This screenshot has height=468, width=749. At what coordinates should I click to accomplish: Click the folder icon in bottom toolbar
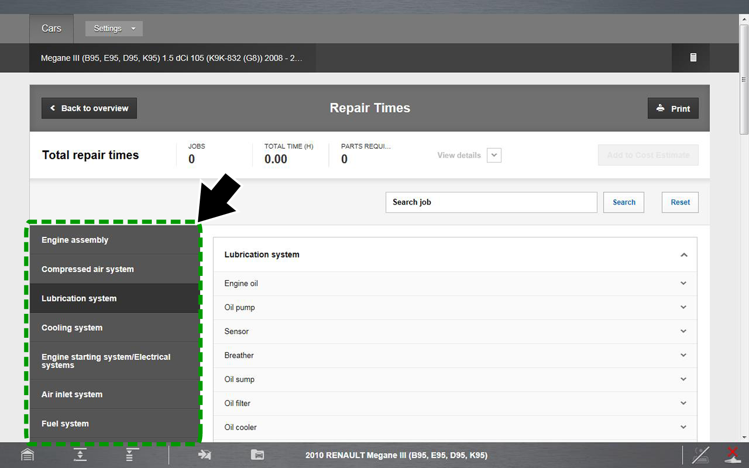[x=257, y=455]
